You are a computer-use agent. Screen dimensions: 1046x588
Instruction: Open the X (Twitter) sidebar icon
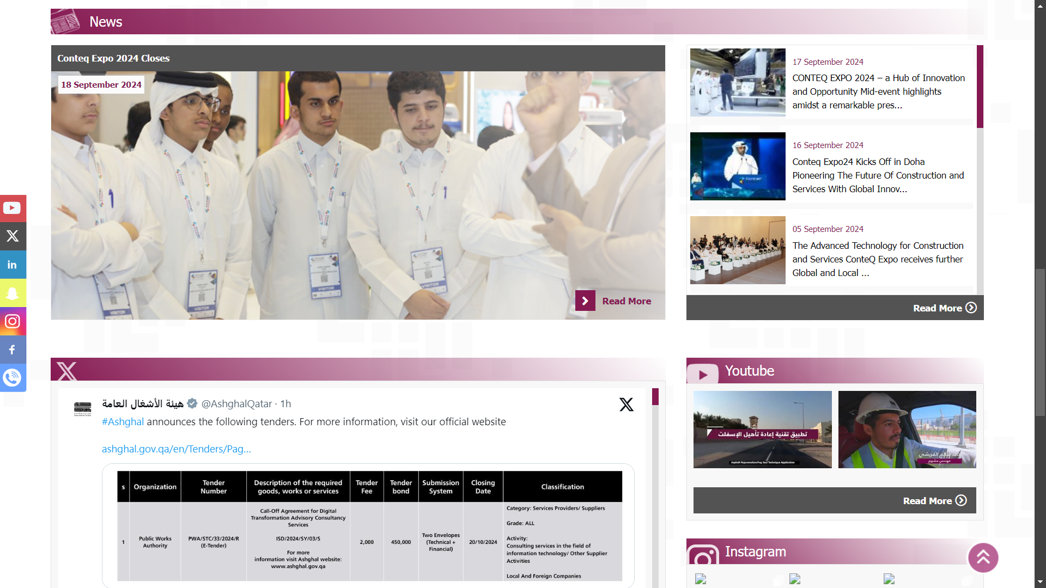coord(13,236)
